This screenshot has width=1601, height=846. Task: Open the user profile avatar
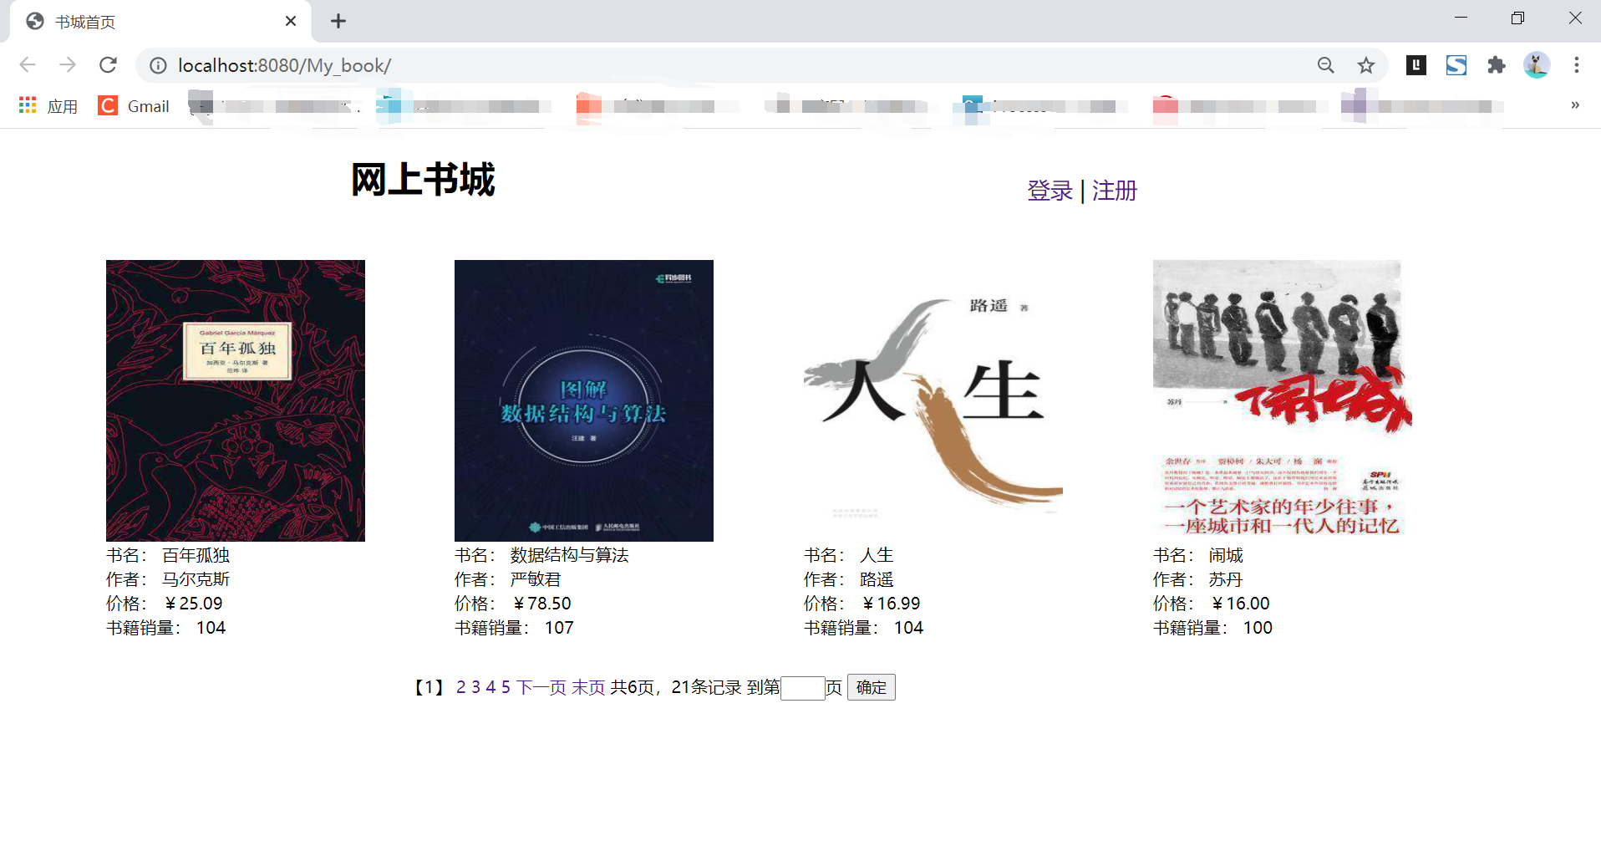click(1537, 65)
